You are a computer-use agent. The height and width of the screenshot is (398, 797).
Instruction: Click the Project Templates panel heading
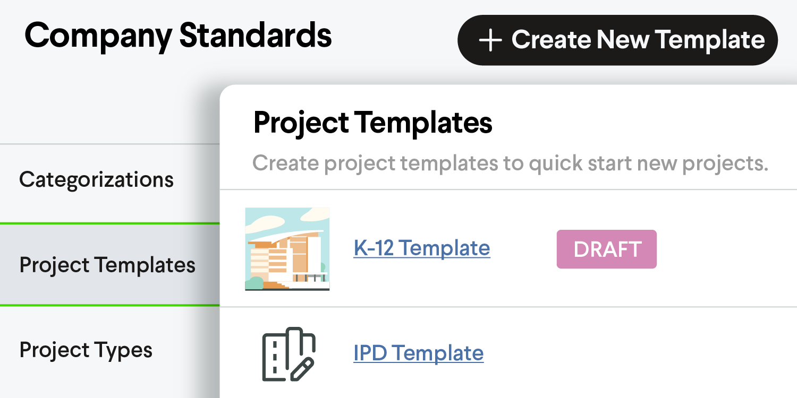(x=373, y=123)
